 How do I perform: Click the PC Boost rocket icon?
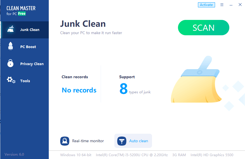(x=10, y=46)
